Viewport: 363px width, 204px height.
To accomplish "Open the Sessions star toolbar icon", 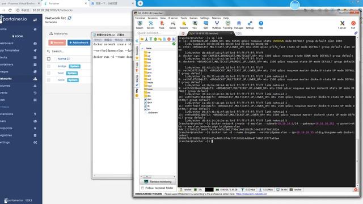I will (x=184, y=25).
